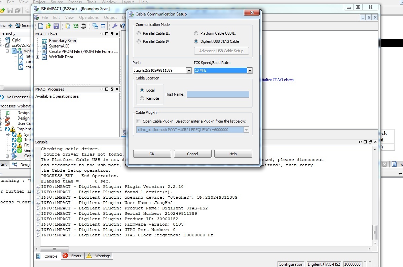Expand the User Constraints process node
This screenshot has height=267, width=403.
tap(1, 124)
